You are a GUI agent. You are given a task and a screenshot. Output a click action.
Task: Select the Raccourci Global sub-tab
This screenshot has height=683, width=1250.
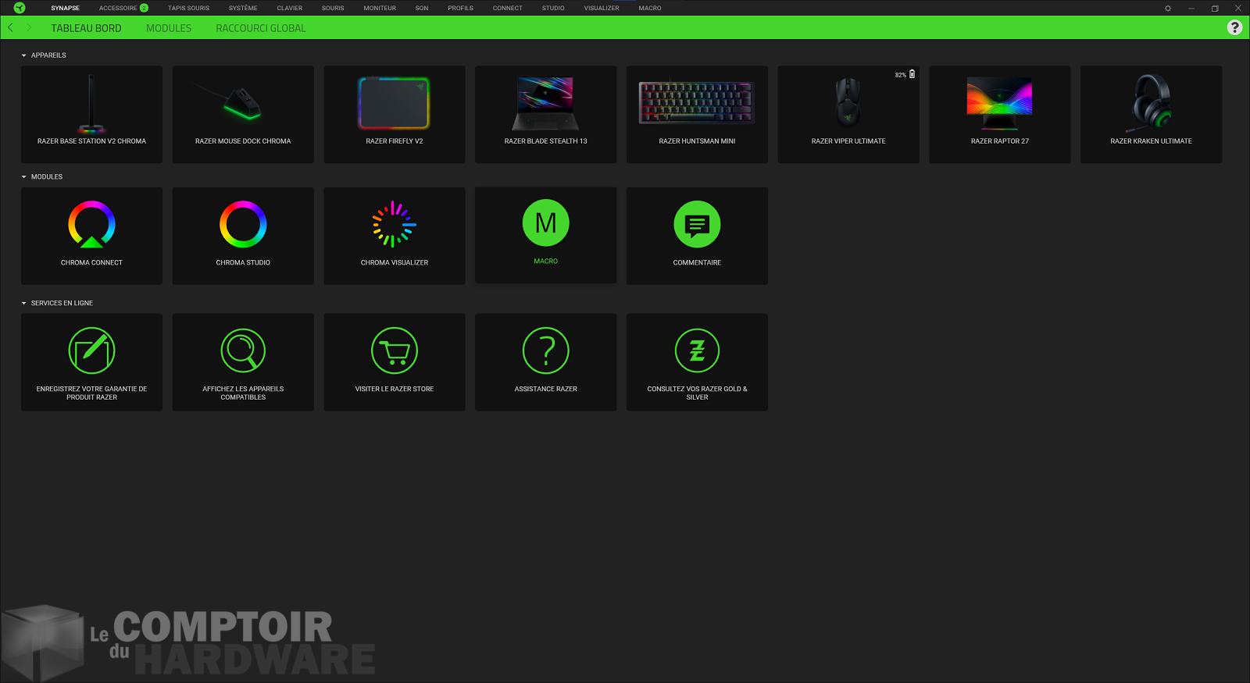coord(261,28)
